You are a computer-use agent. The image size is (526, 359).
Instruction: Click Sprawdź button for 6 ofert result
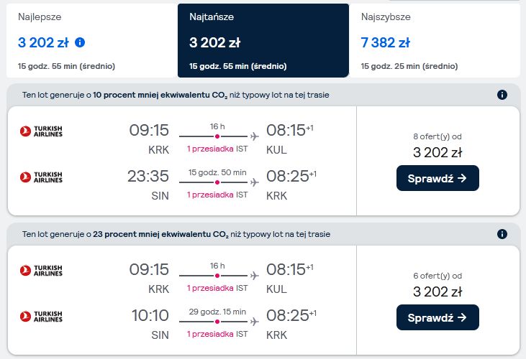pyautogui.click(x=437, y=317)
